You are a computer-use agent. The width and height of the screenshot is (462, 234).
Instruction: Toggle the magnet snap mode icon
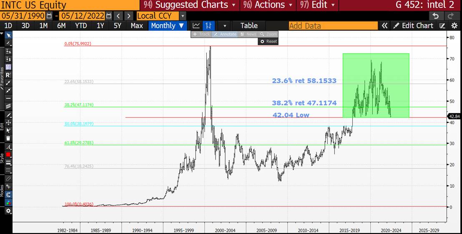coord(8,194)
